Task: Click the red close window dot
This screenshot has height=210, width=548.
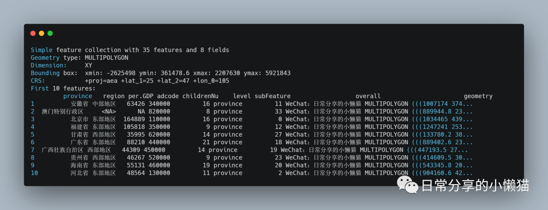Action: coord(33,33)
